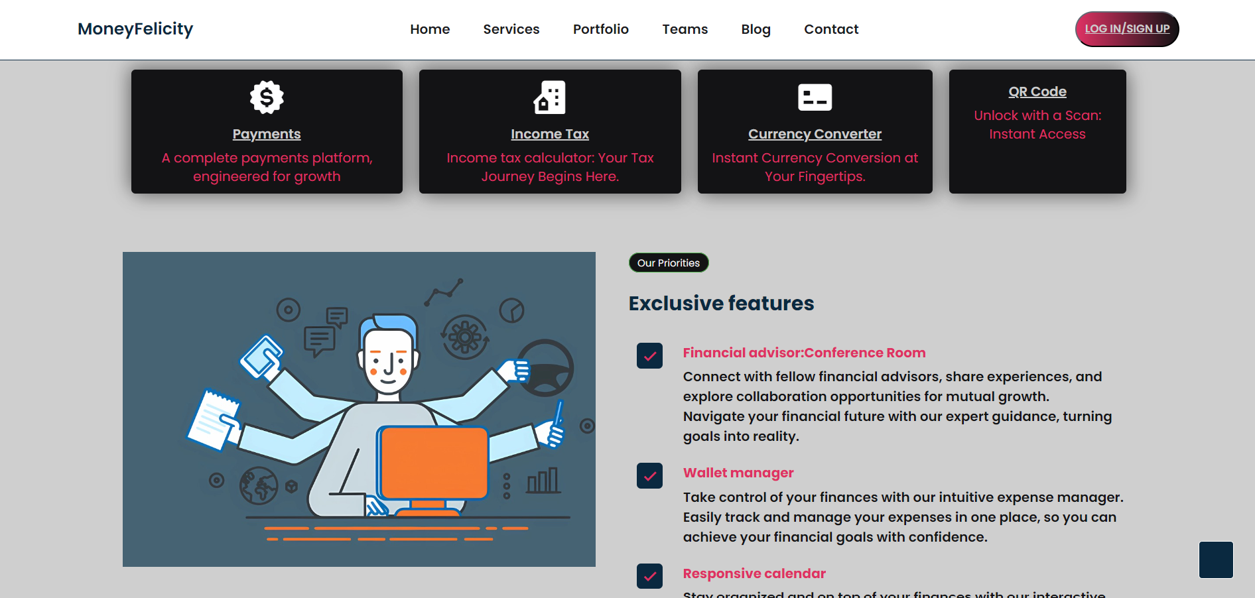Open the Income Tax link
This screenshot has height=598, width=1255.
550,134
